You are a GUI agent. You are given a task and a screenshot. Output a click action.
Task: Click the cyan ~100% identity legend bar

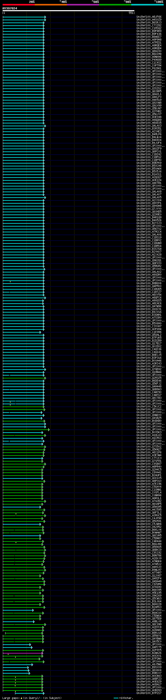pyautogui.click(x=147, y=5)
